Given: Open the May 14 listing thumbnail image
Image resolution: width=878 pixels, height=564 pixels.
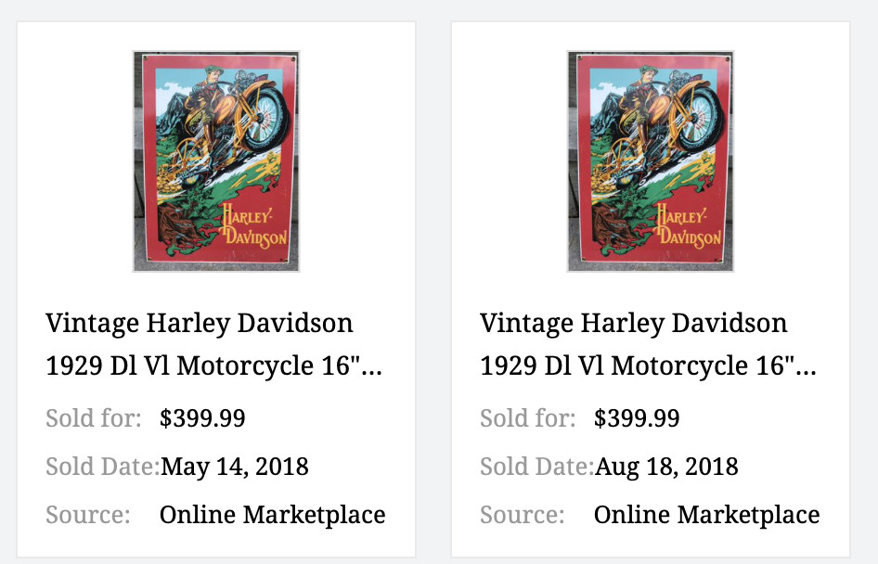Looking at the screenshot, I should (216, 160).
